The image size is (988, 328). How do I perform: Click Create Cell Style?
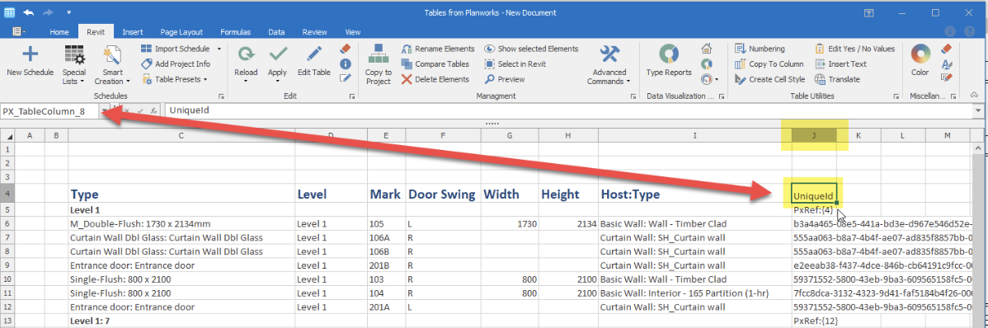point(769,79)
